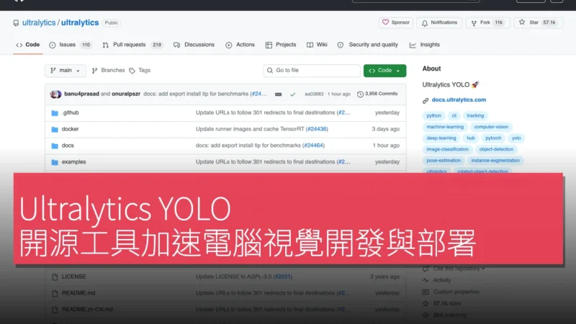This screenshot has width=576, height=324.
Task: Focus the Go to file search field
Action: (x=312, y=71)
